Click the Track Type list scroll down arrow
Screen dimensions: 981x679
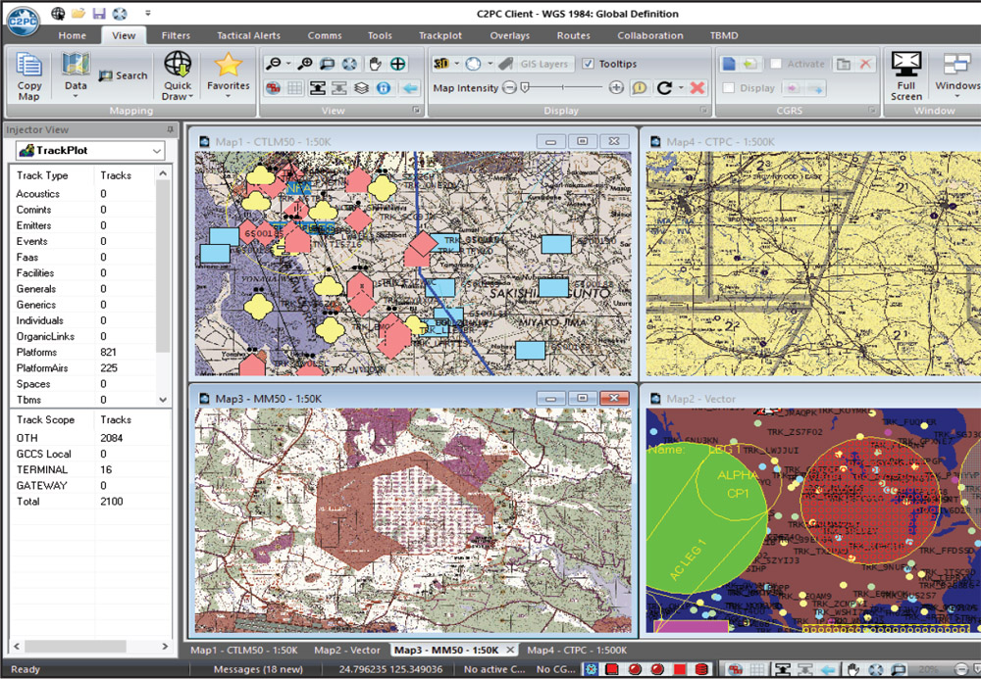click(163, 400)
